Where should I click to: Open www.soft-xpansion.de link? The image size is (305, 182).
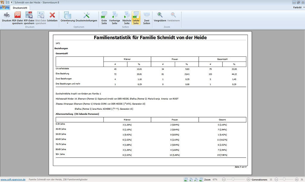click(13, 180)
